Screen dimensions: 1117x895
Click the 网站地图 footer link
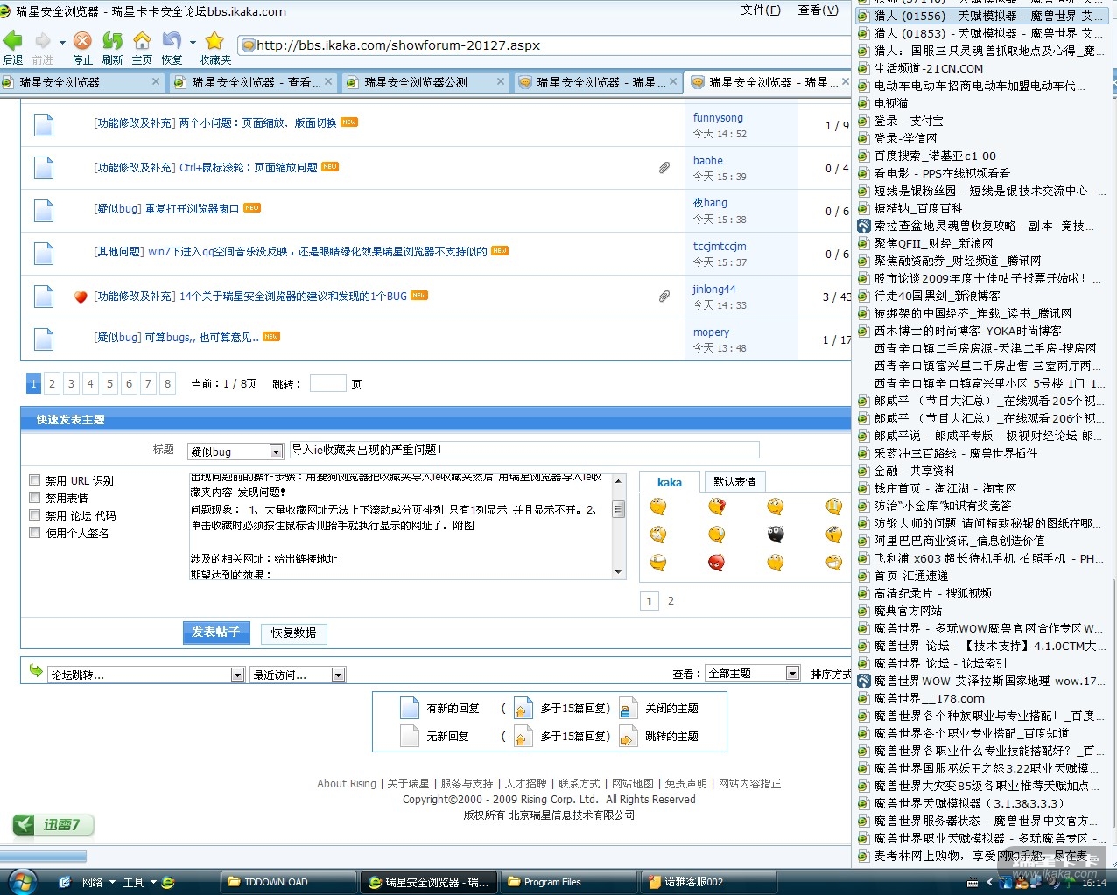pos(633,784)
